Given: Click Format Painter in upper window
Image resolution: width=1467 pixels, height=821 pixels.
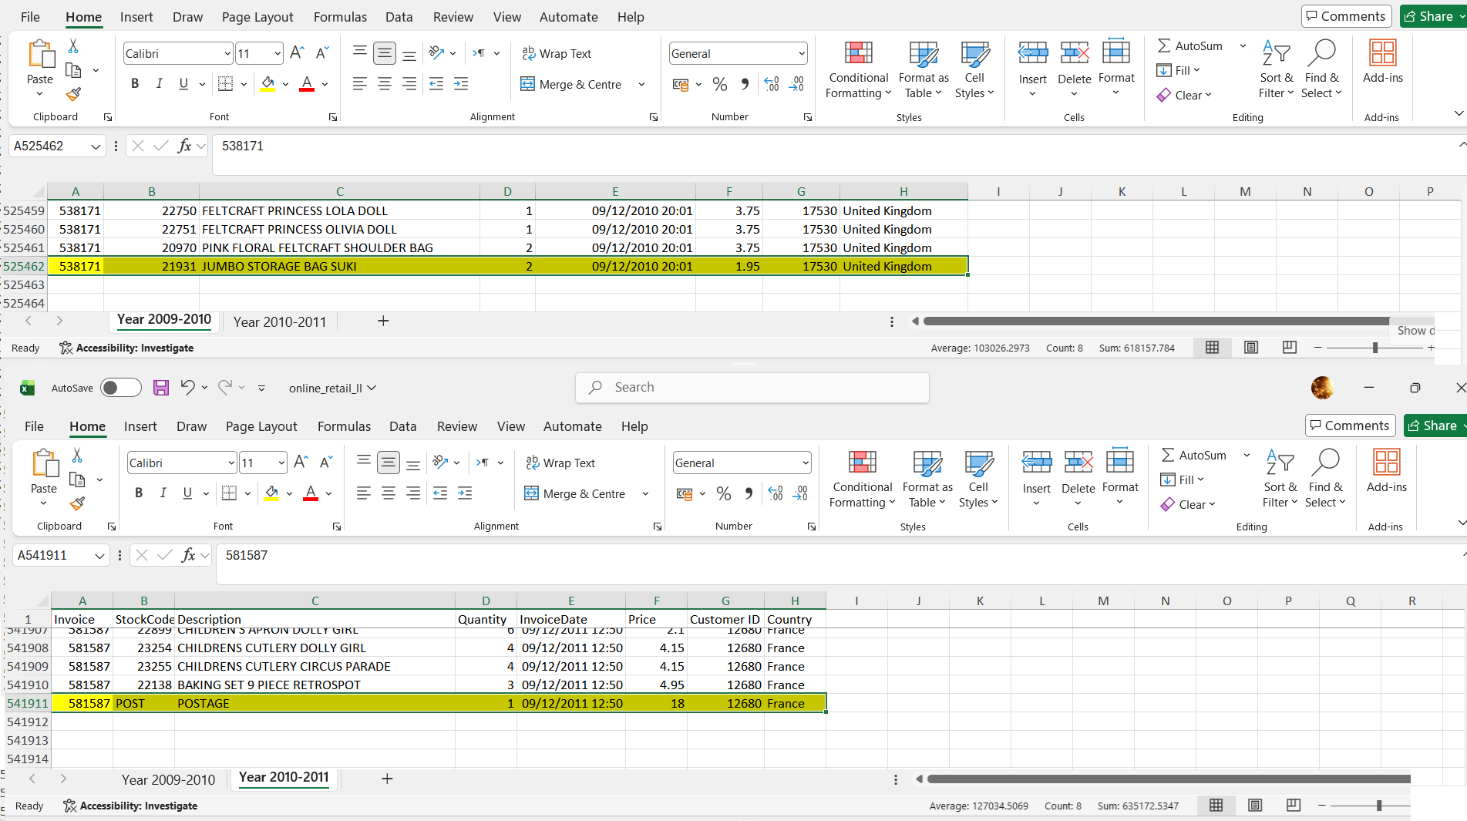Looking at the screenshot, I should (73, 94).
